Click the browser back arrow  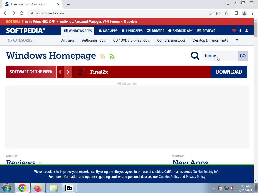pyautogui.click(x=6, y=13)
